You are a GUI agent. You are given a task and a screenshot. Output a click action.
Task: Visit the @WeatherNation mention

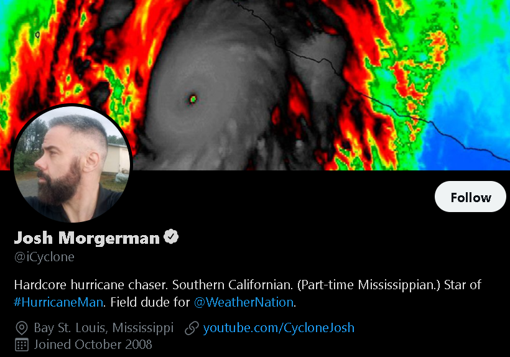point(244,302)
